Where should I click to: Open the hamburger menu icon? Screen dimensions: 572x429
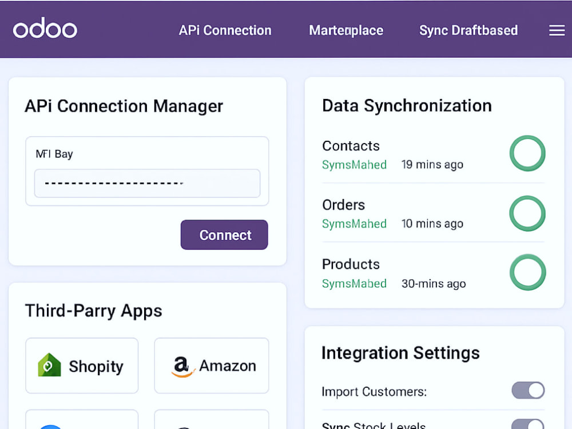click(557, 30)
